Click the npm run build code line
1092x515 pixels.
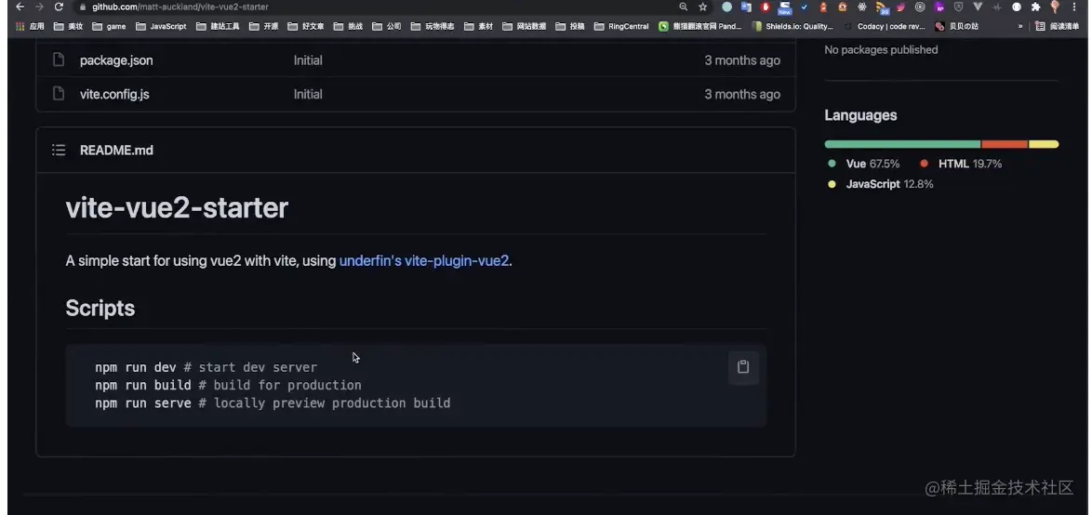(x=229, y=385)
